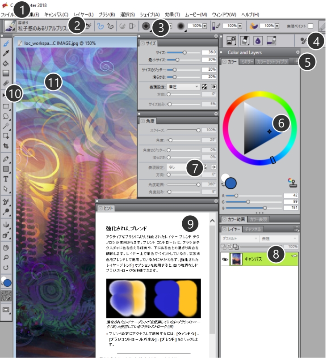This screenshot has height=358, width=327.
Task: Hide the キャンバス layer with eye icon
Action: tap(224, 259)
